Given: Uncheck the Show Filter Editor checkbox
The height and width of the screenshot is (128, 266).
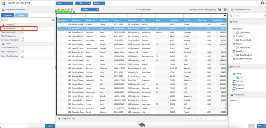Looking at the screenshot, I should pyautogui.click(x=23, y=28).
